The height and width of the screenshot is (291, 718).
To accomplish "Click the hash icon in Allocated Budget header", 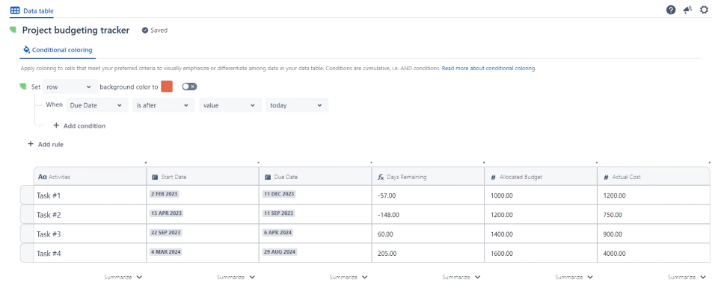I will click(x=493, y=178).
